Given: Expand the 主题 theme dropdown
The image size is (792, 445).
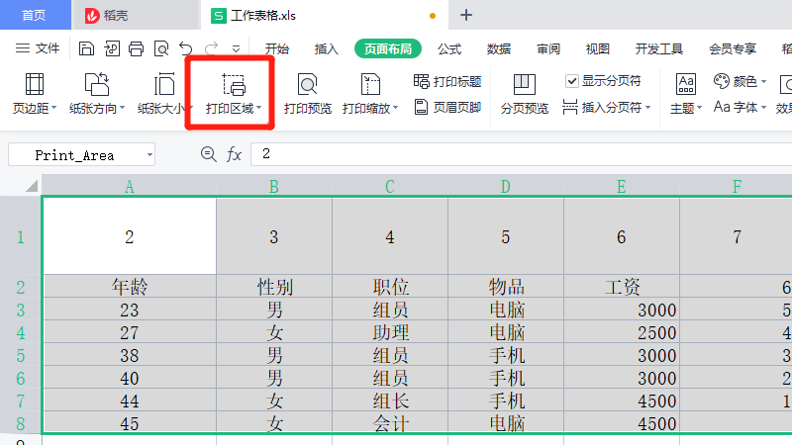Looking at the screenshot, I should coord(685,107).
